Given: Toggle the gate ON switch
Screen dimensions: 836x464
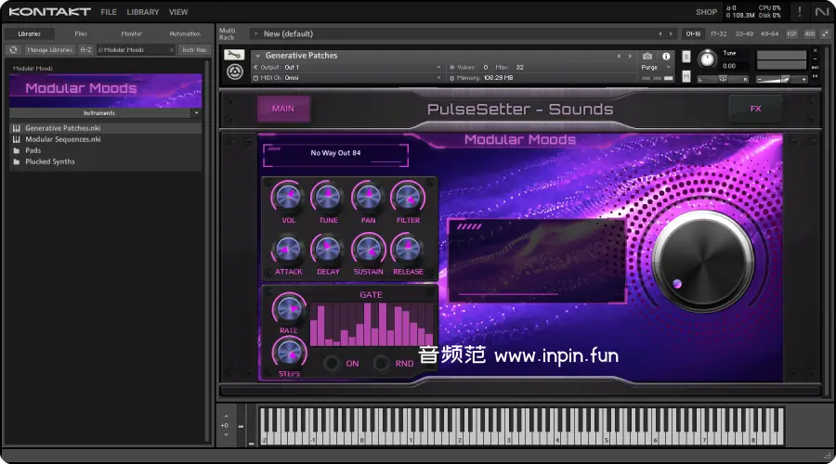Looking at the screenshot, I should point(332,363).
